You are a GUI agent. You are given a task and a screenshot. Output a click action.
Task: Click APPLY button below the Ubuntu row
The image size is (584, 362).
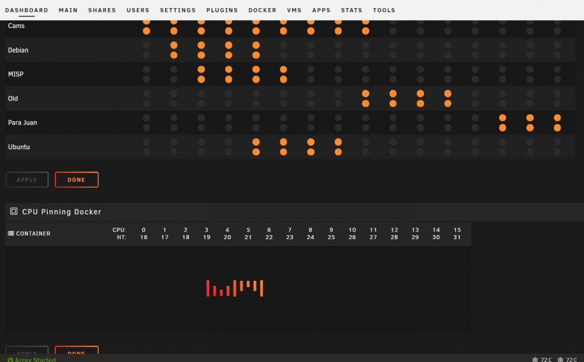(27, 180)
